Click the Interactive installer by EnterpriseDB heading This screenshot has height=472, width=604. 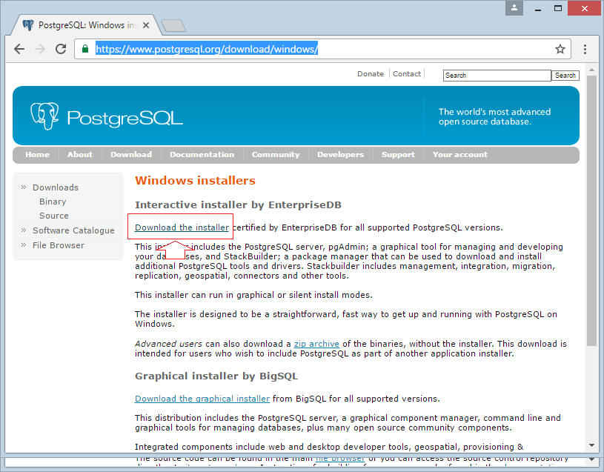pos(238,205)
